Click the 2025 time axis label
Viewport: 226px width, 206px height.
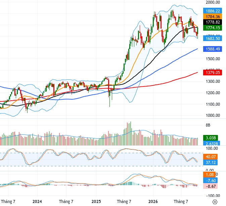pos(96,201)
